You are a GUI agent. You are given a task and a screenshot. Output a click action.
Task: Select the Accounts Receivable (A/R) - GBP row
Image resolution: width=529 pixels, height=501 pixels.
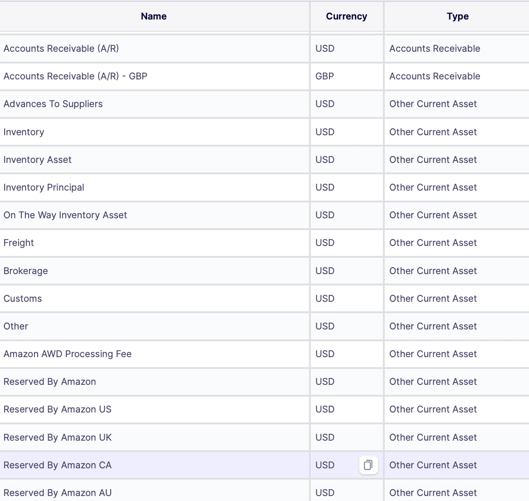pos(75,76)
